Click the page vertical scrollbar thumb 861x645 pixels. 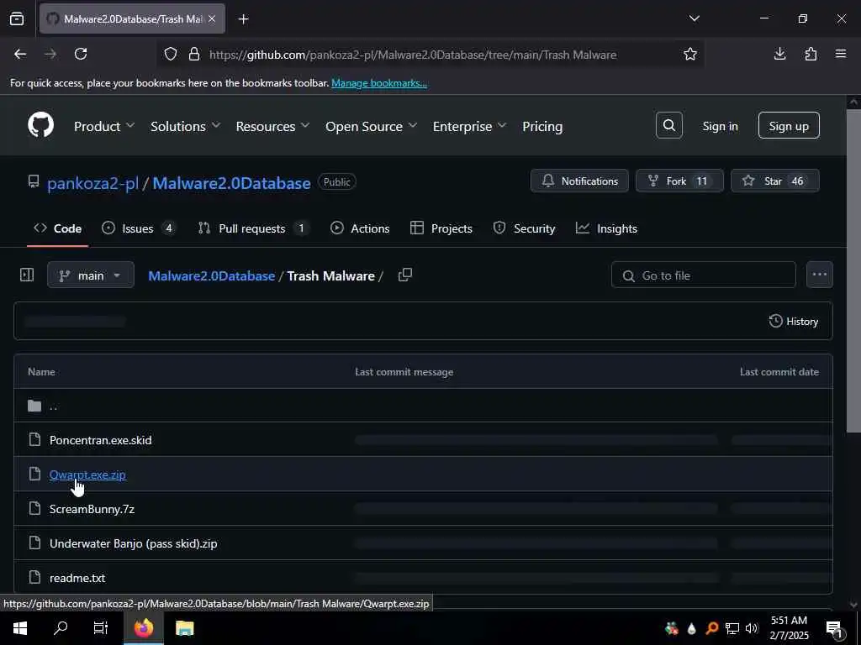coord(853,270)
